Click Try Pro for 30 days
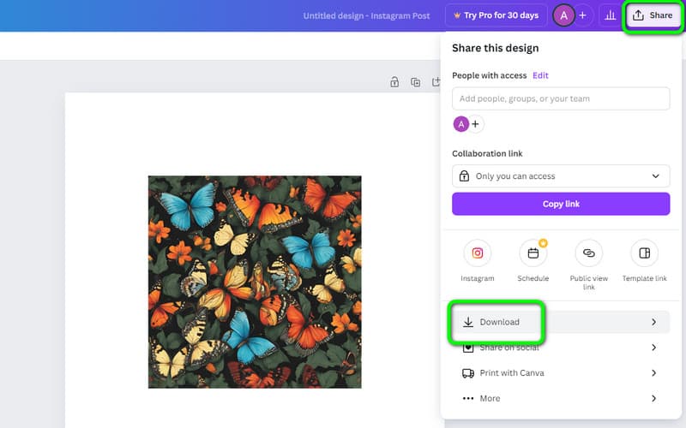Viewport: 686px width, 428px height. click(495, 15)
